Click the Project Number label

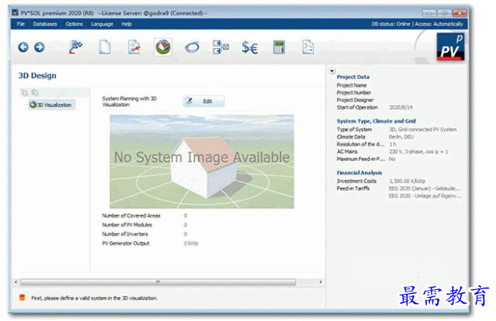353,92
